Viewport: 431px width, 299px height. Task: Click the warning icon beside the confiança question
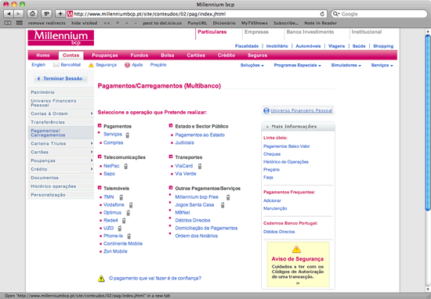click(101, 279)
